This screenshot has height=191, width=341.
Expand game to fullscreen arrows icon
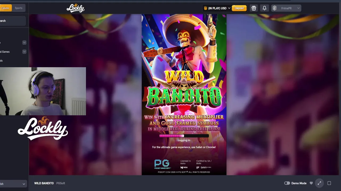coord(319,183)
